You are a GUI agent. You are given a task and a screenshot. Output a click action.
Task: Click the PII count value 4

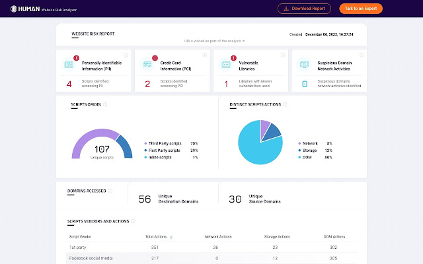(x=69, y=84)
